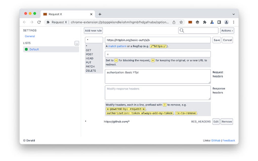Click the Modify response headers input field

coord(157,93)
